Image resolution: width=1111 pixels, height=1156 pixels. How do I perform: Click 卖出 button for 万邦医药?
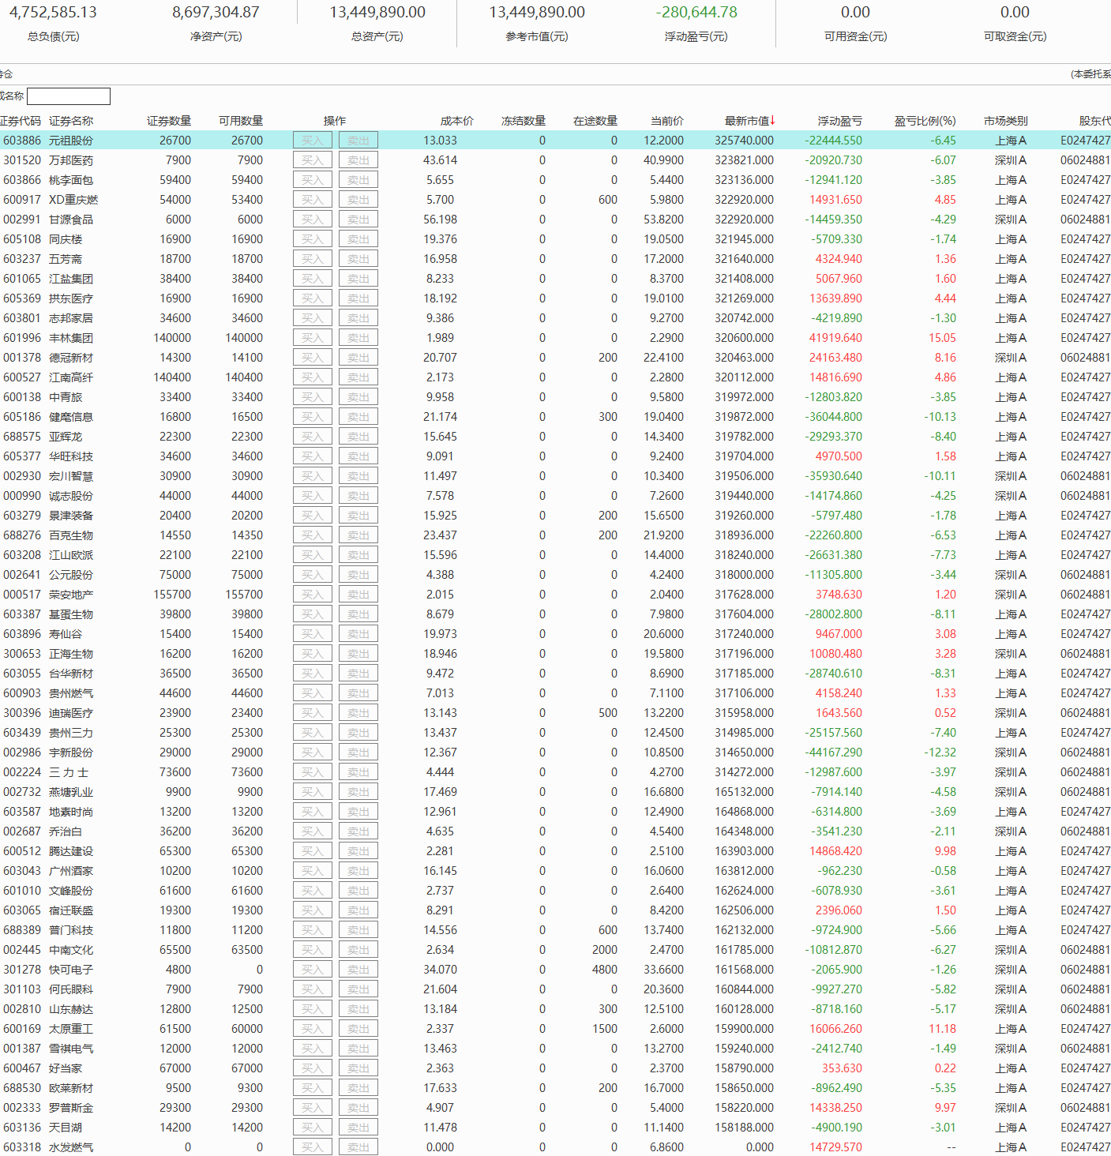pyautogui.click(x=358, y=160)
